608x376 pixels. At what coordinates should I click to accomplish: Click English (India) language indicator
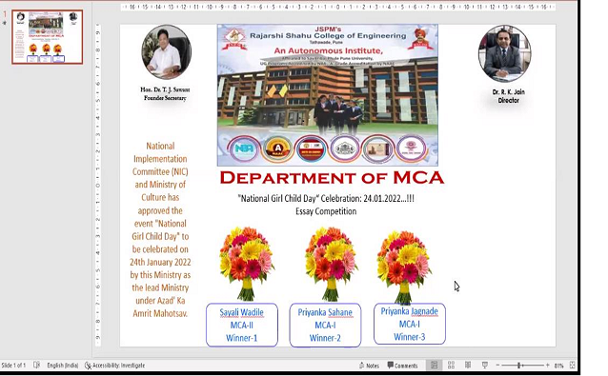coord(63,366)
